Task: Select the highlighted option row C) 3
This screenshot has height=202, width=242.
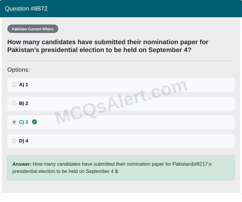Action: (121, 122)
